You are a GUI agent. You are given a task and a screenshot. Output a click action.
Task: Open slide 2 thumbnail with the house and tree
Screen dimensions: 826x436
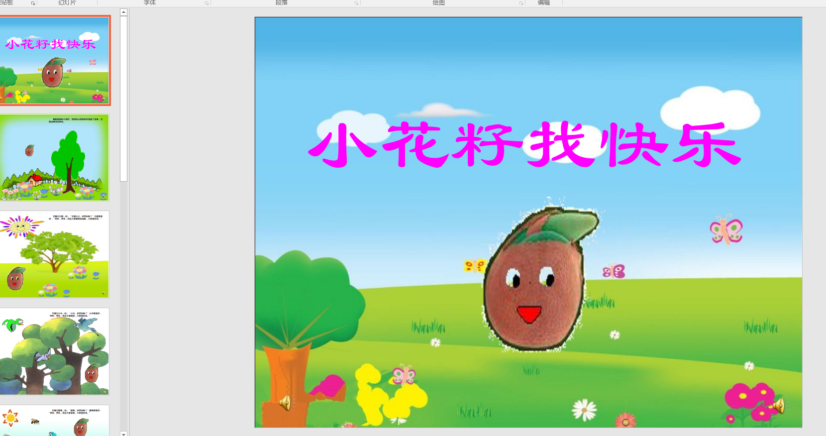point(54,157)
